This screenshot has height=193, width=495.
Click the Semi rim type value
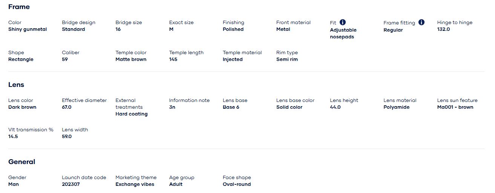287,59
